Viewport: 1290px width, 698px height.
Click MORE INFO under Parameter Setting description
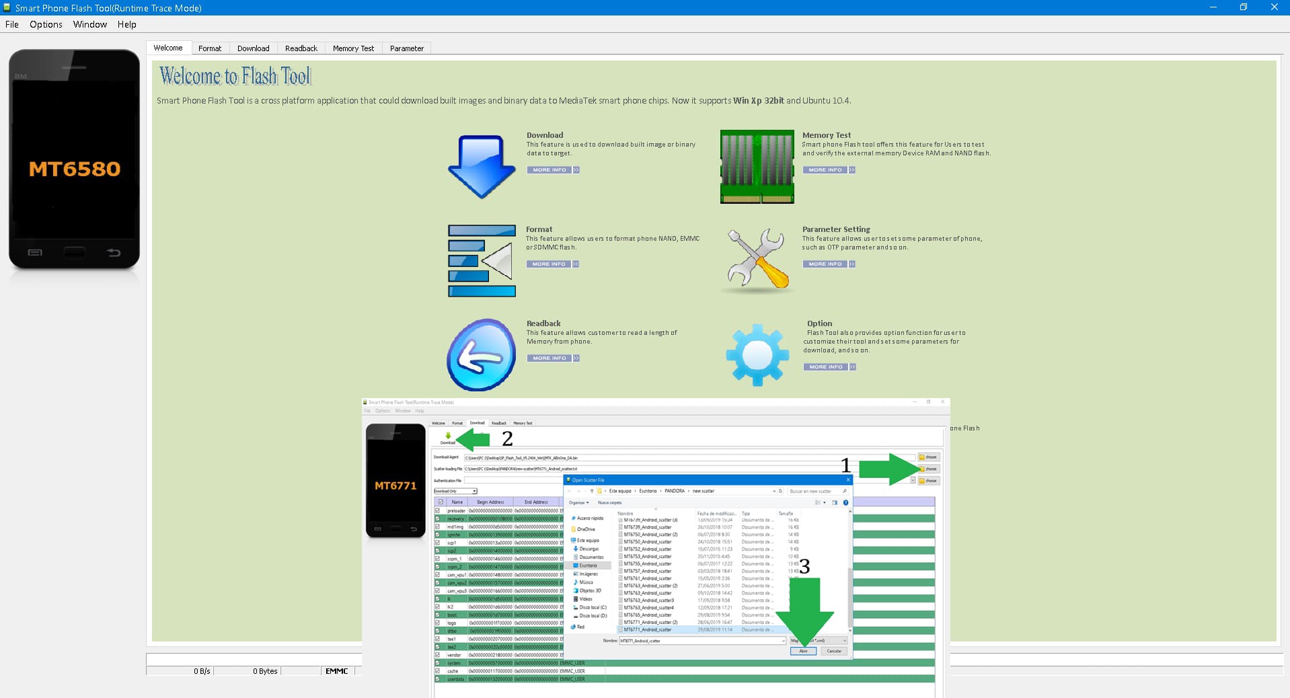[x=825, y=264]
